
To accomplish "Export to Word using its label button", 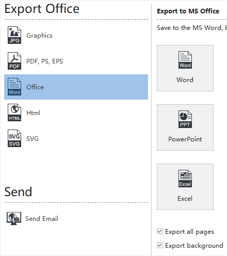I will [185, 80].
